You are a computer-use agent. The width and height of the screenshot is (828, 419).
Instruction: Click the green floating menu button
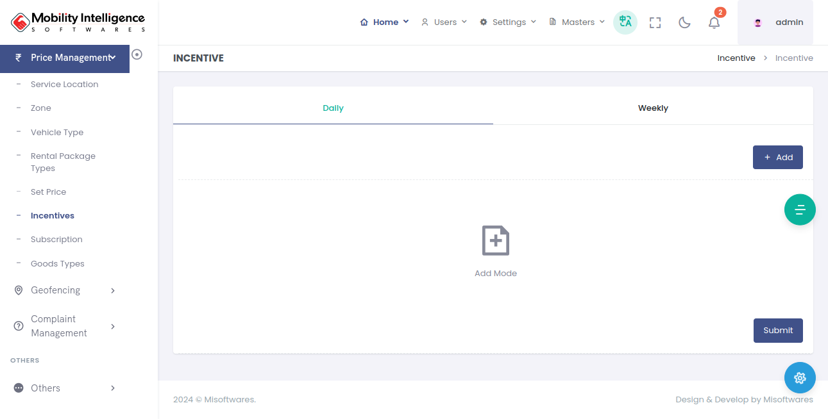[800, 209]
